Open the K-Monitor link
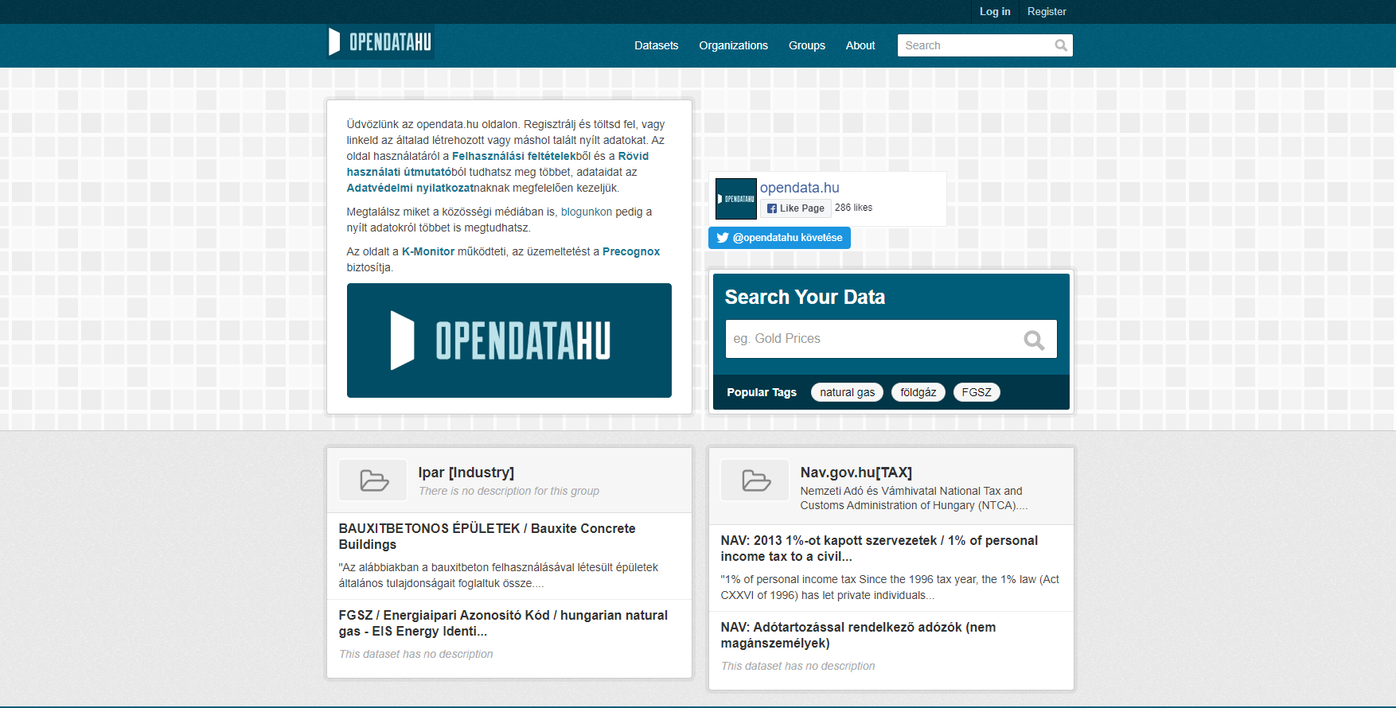Viewport: 1396px width, 708px height. click(427, 251)
